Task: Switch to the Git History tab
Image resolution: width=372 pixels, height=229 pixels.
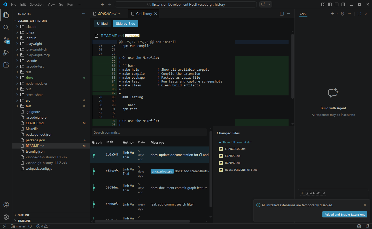Action: [144, 14]
